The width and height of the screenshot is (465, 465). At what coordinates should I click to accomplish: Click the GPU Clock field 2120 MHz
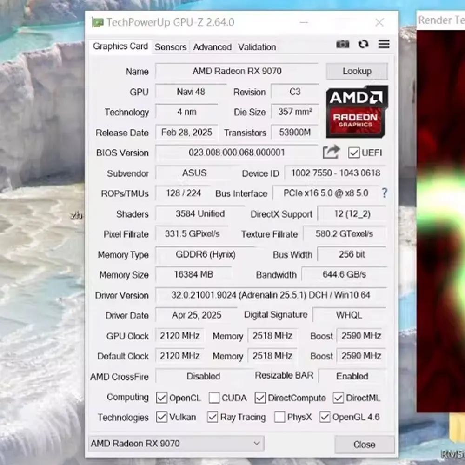click(x=179, y=336)
